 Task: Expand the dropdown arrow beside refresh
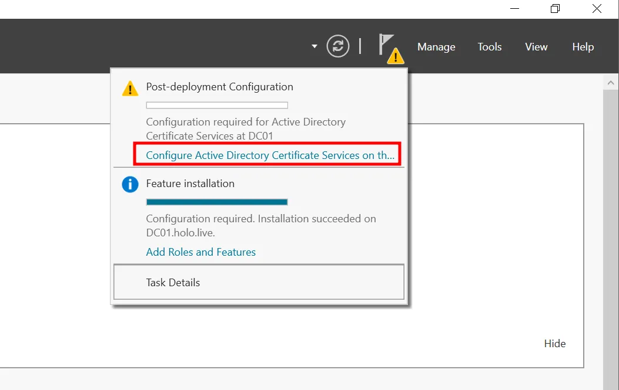(314, 46)
